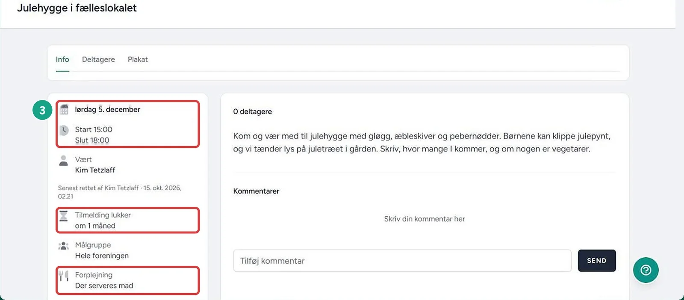
Task: Click the Hele foreningen target group text
Action: [x=102, y=256]
